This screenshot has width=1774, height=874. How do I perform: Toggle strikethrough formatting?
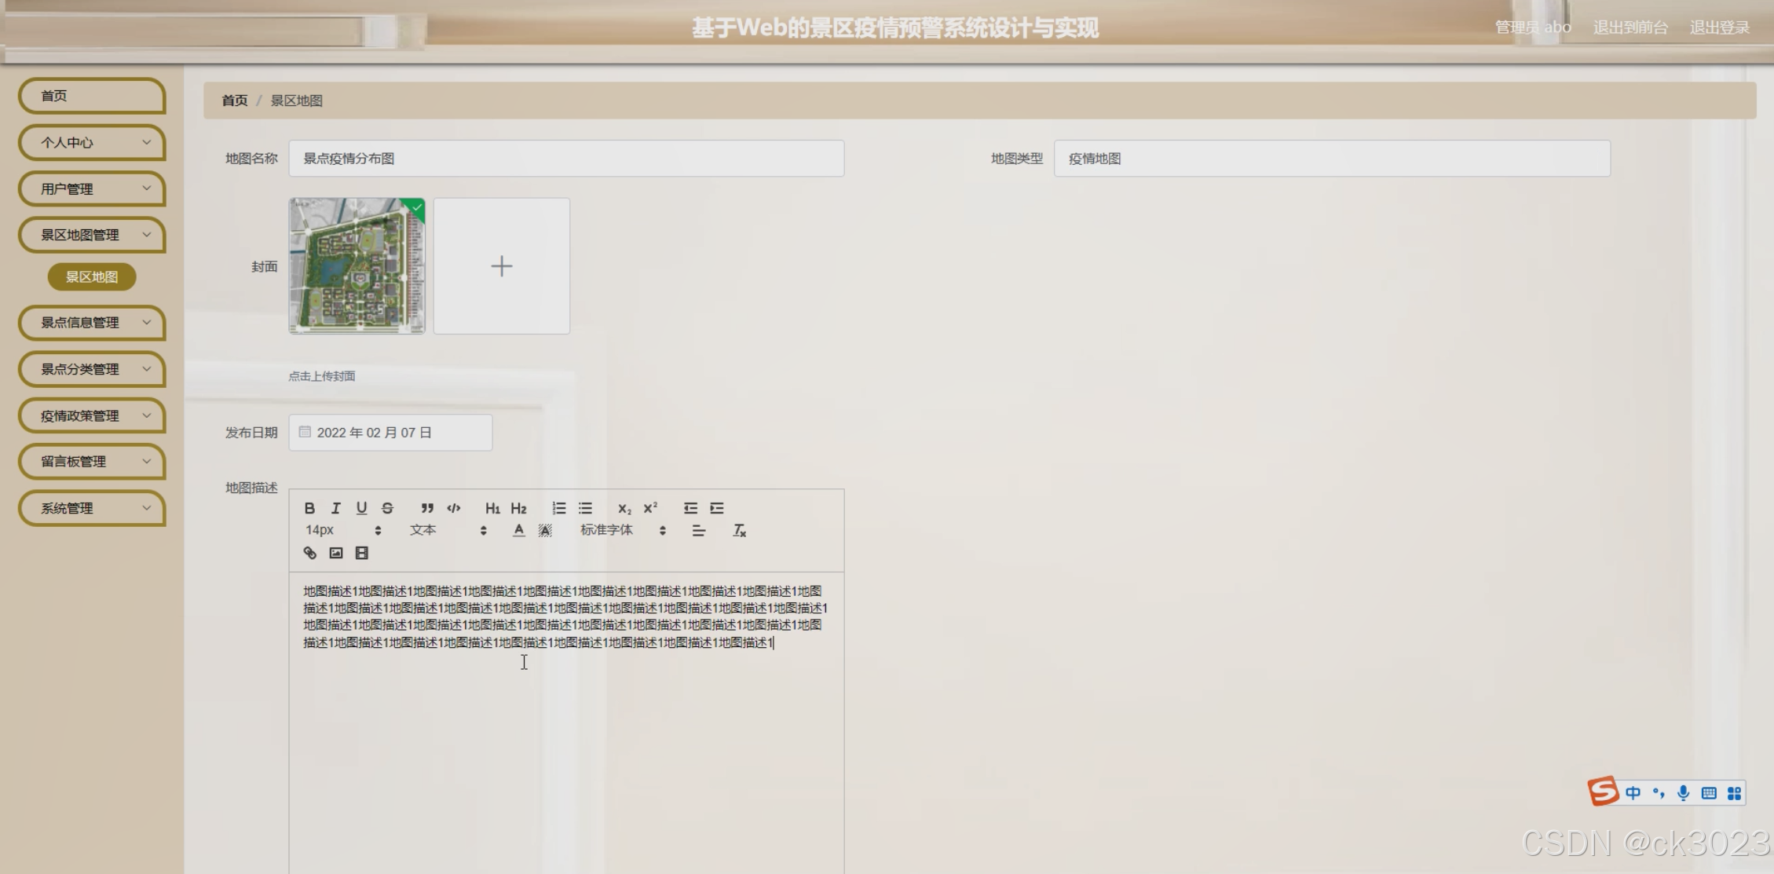click(387, 508)
